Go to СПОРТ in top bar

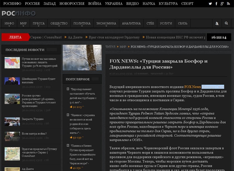(x=187, y=3)
